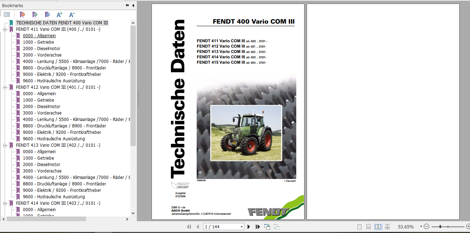Viewport: 470px width, 233px height.
Task: Switch to continuous page layout
Action: [x=368, y=227]
